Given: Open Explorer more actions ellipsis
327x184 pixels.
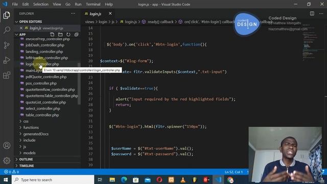Looking at the screenshot, I should coord(73,14).
